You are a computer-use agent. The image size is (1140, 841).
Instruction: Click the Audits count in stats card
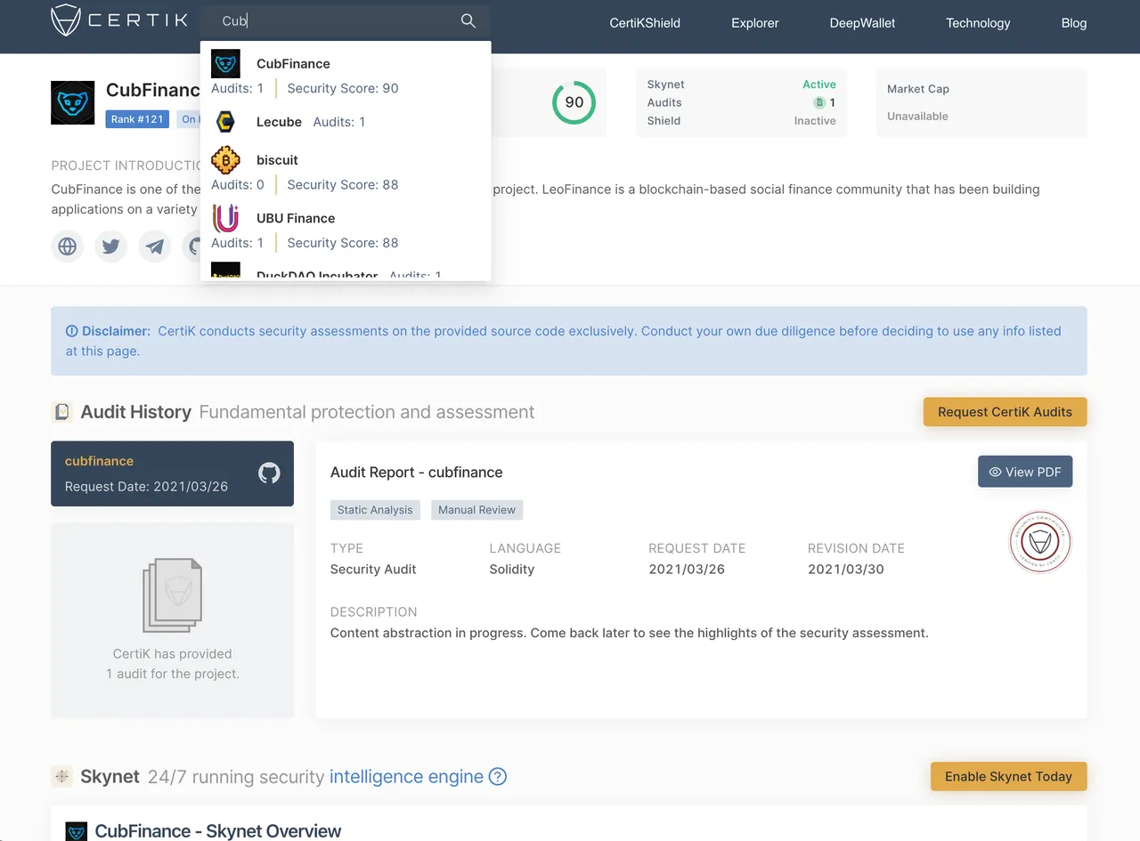(x=826, y=102)
